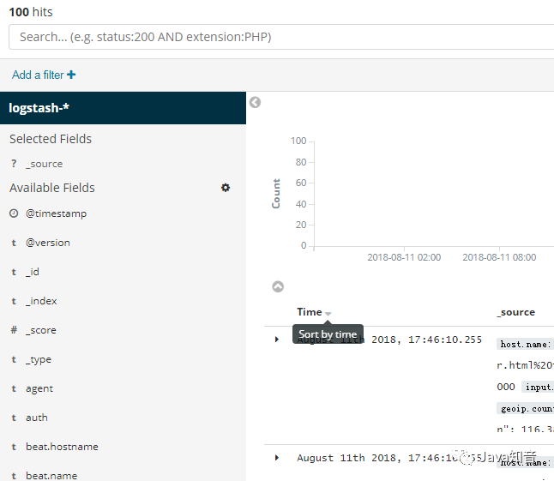Click the _index field

pos(41,301)
